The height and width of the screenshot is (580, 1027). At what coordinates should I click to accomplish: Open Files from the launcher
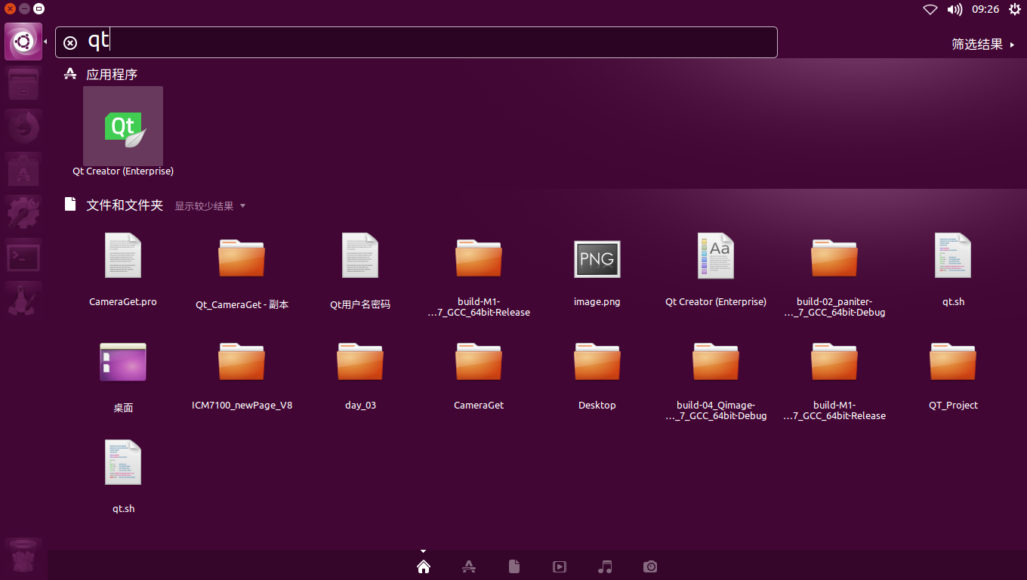coord(23,85)
